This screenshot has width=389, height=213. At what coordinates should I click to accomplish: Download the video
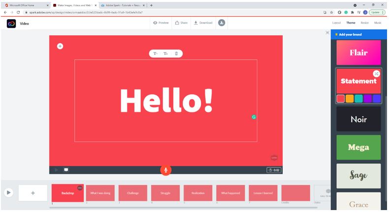[x=203, y=23]
